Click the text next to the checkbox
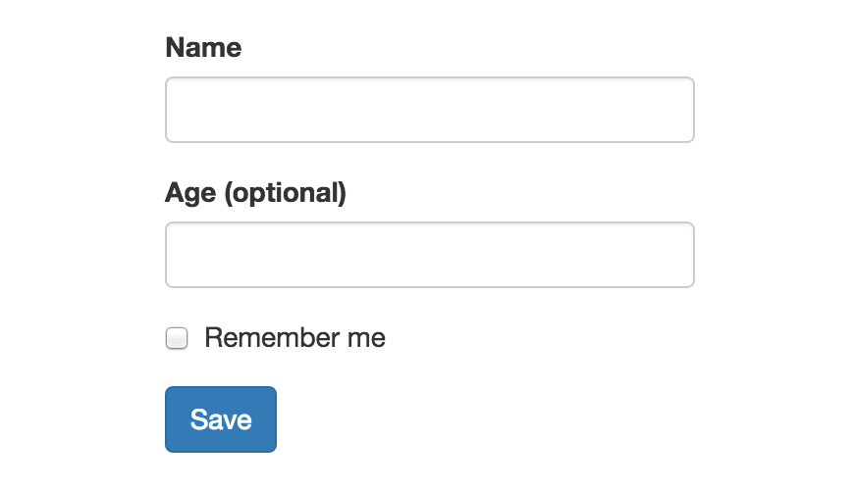 294,337
